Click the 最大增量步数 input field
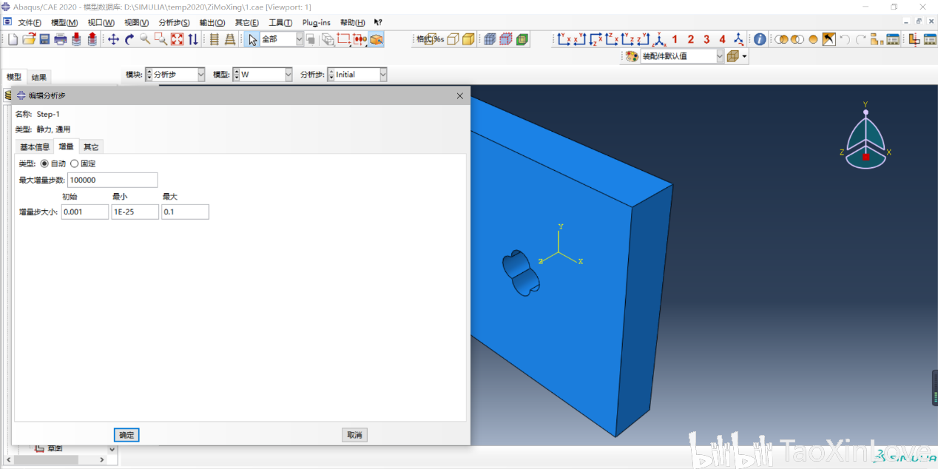The height and width of the screenshot is (469, 938). (112, 180)
